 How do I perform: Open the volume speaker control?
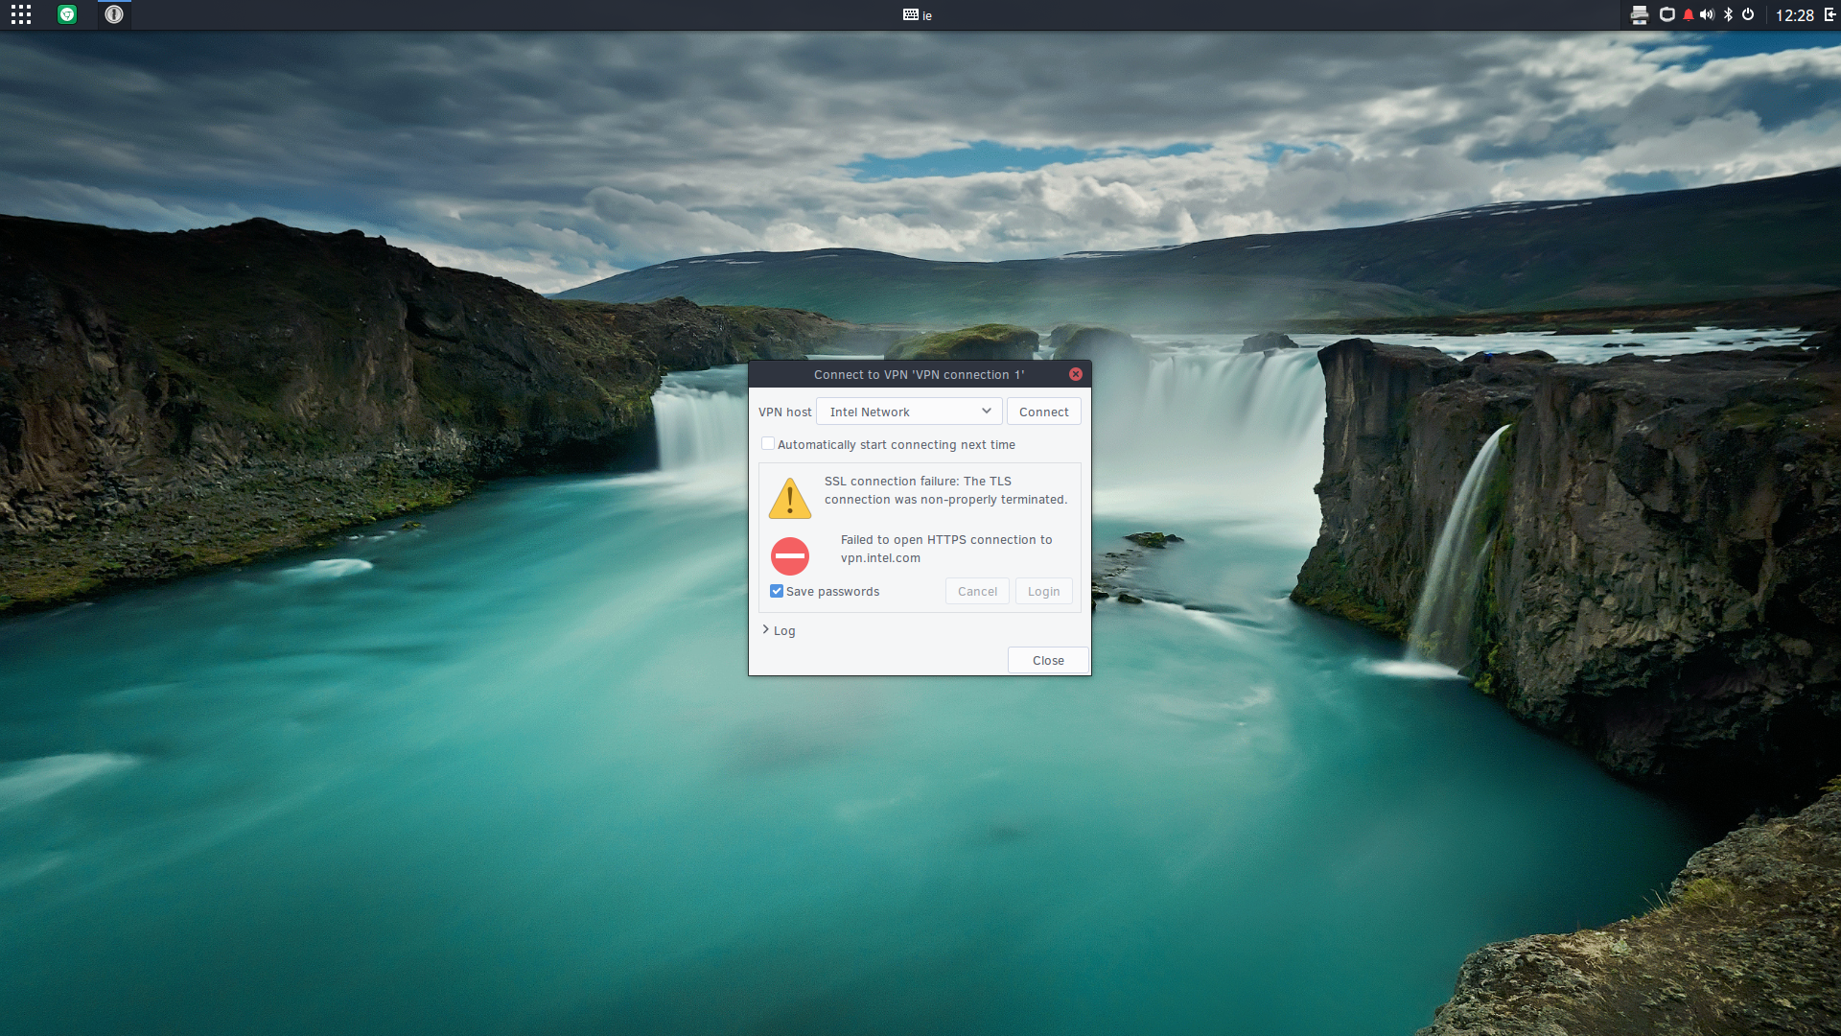[x=1707, y=14]
